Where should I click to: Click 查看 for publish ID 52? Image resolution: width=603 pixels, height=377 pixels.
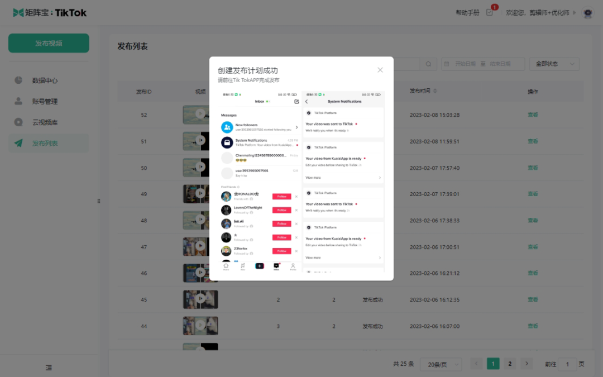[533, 114]
